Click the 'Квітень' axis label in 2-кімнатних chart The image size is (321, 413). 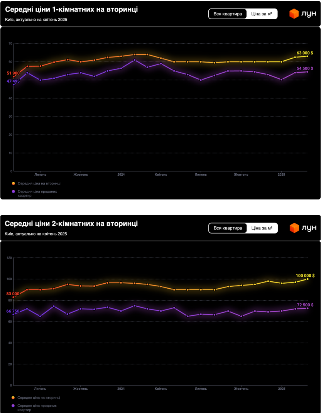click(160, 389)
